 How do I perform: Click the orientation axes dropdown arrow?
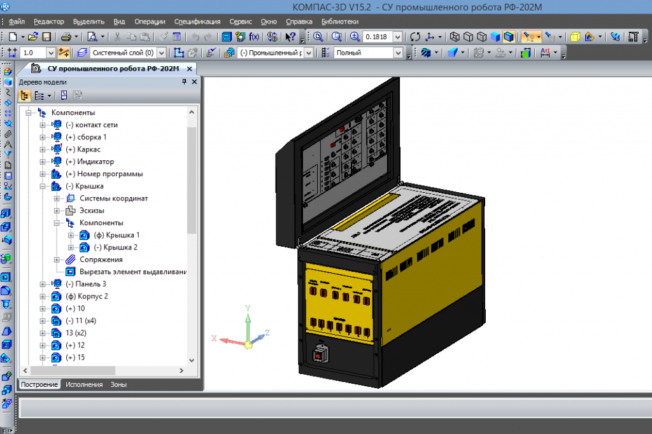click(440, 36)
